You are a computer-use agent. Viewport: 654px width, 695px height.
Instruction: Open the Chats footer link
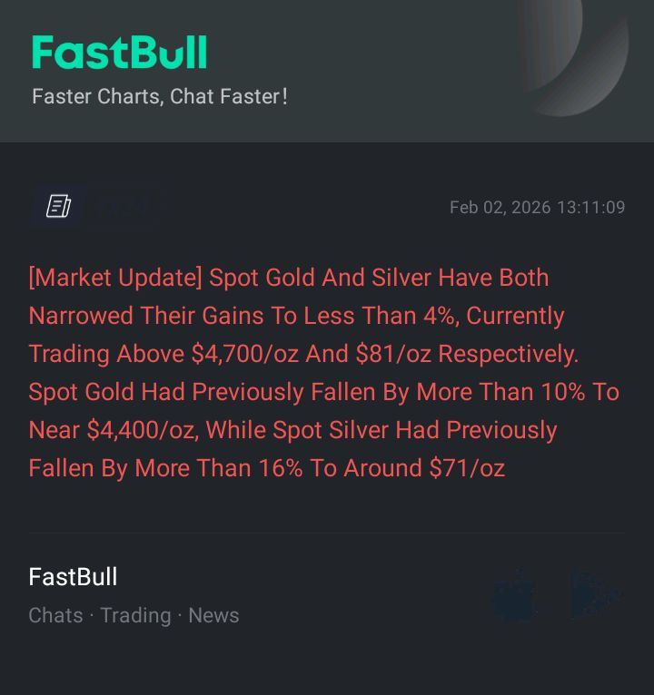pos(55,615)
